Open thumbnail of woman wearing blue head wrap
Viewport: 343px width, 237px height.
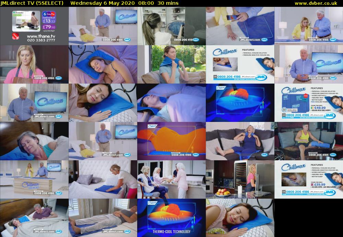click(171, 103)
